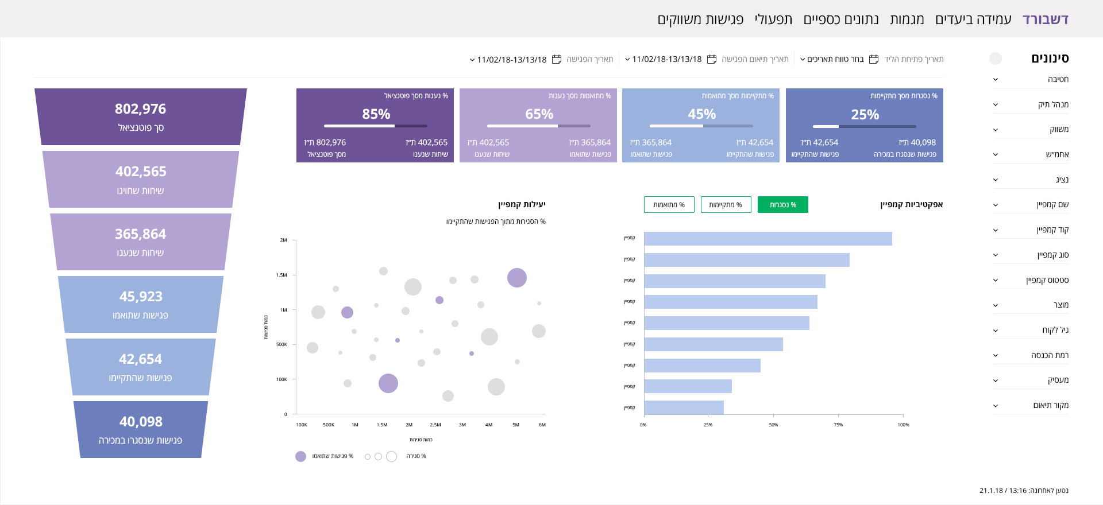Screen dimensions: 1103x505
Task: Click the 85% פוטנציאל KPI card
Action: coord(375,125)
